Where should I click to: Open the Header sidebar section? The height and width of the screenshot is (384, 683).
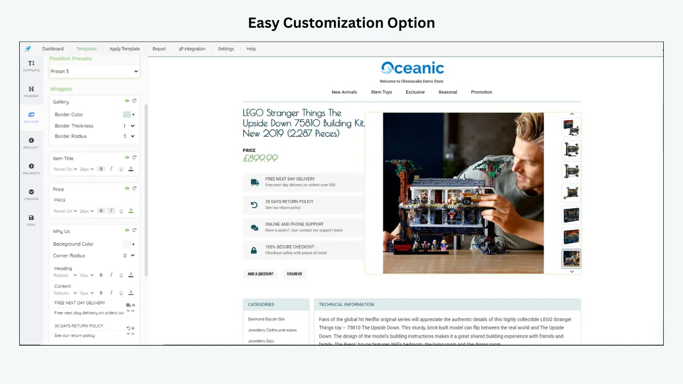[x=31, y=92]
